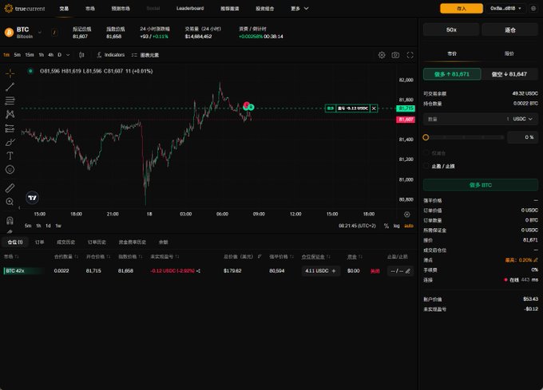Open candlestick chart style selector
543x390 pixels.
pos(81,55)
